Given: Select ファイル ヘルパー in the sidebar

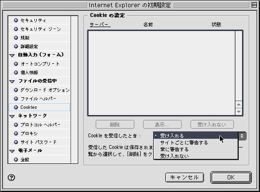Looking at the screenshot, I should point(40,99).
